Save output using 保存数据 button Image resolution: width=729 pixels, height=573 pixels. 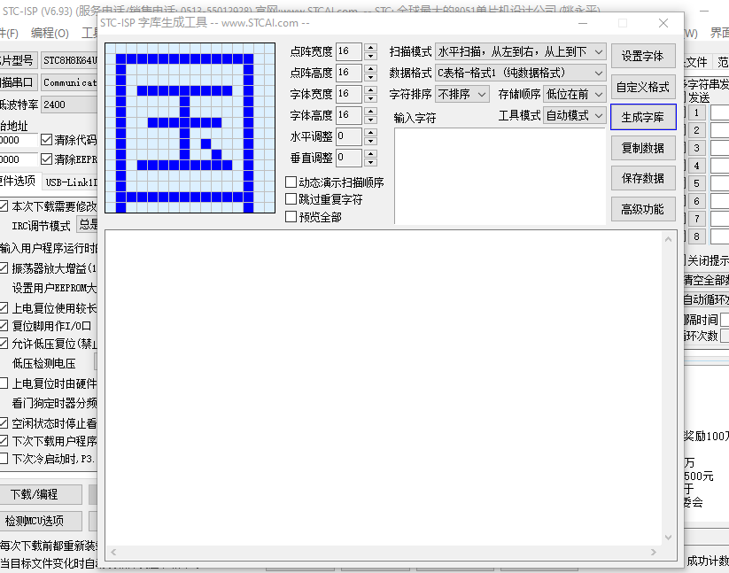coord(643,178)
